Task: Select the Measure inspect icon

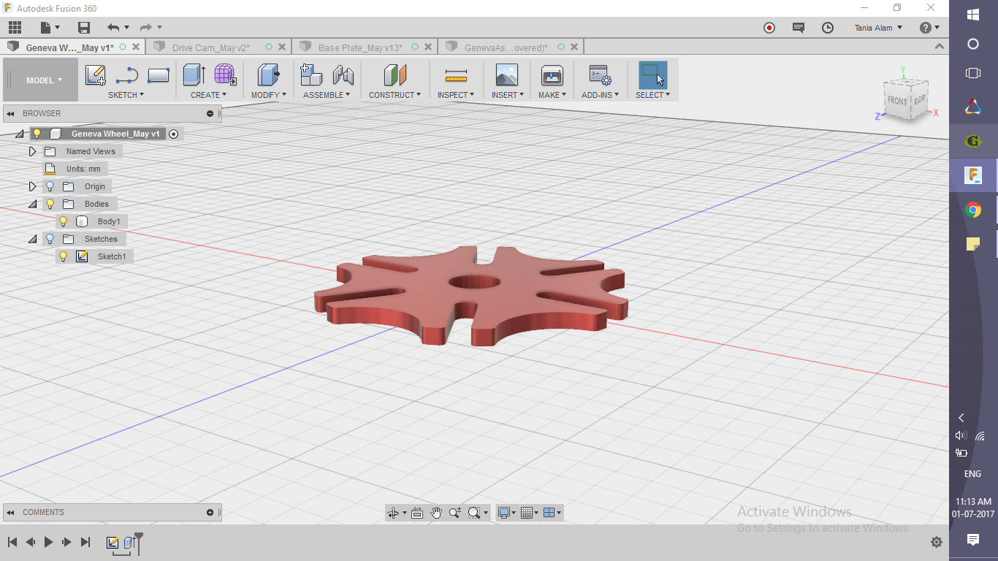Action: 456,75
